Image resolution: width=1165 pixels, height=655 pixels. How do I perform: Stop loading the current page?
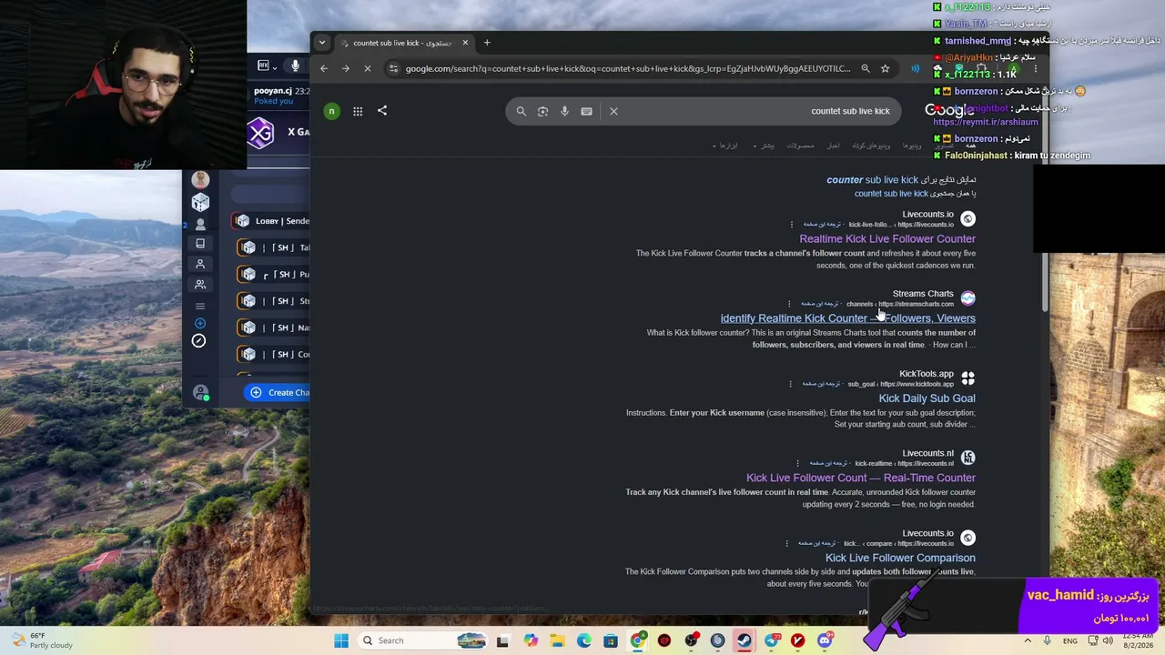(x=368, y=68)
